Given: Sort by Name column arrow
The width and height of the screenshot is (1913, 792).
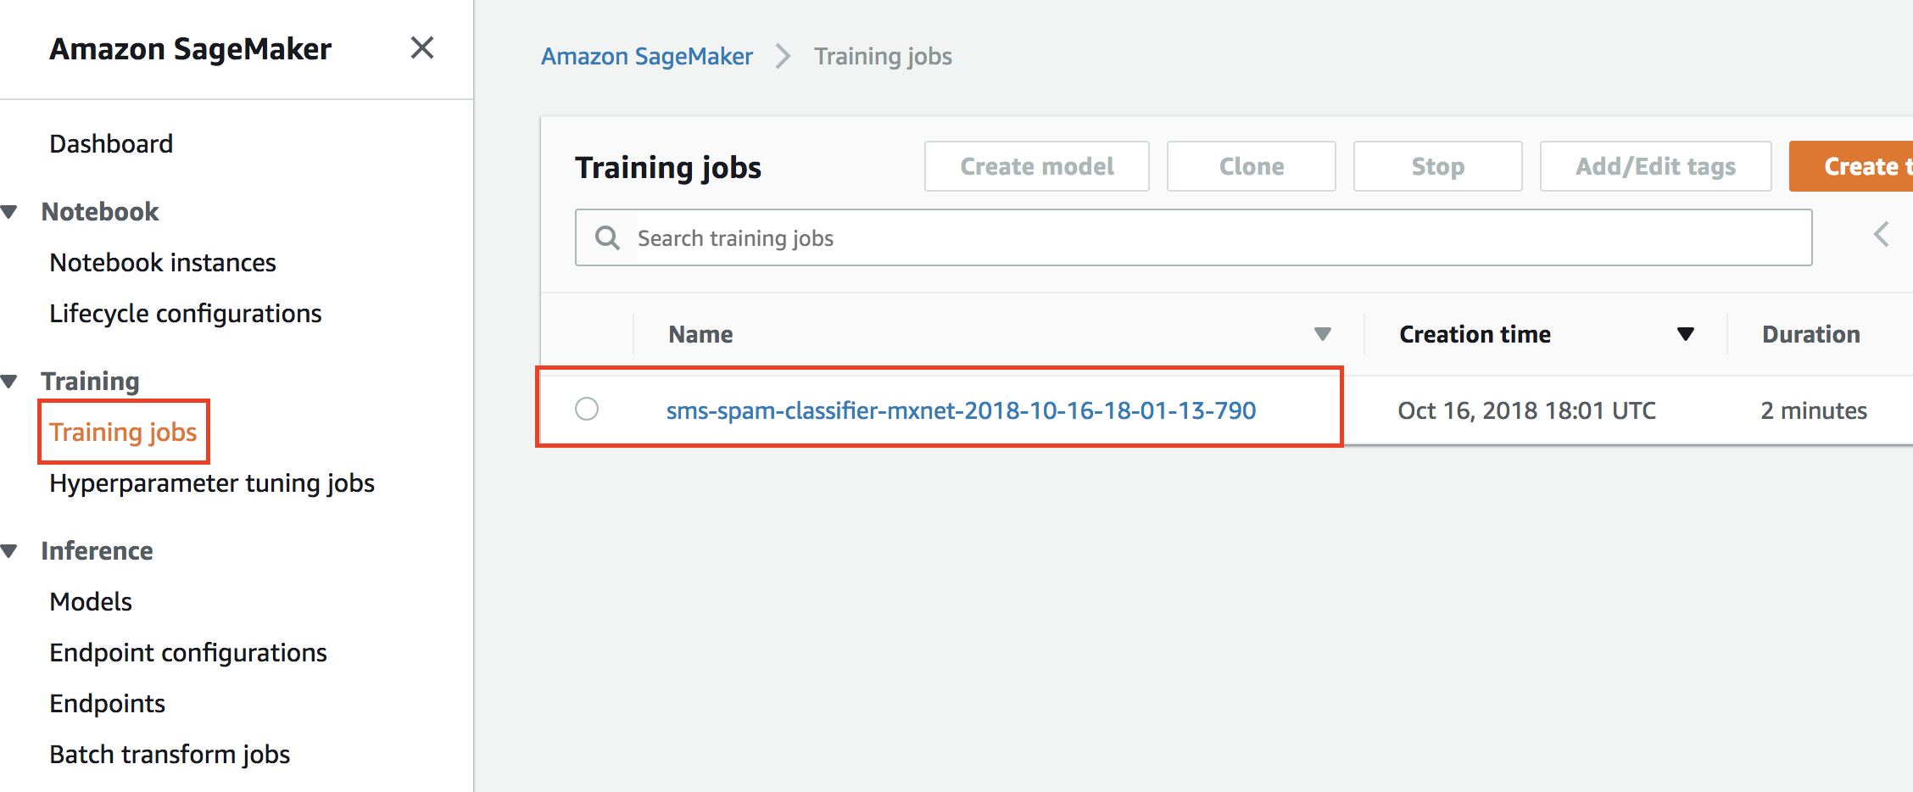Looking at the screenshot, I should 1322,334.
